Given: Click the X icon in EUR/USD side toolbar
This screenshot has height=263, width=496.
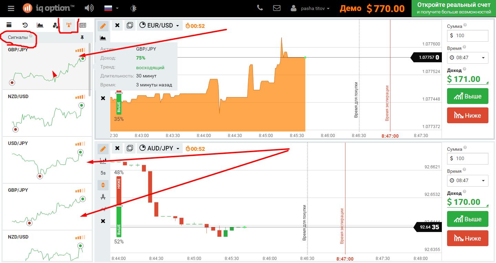Looking at the screenshot, I should pos(103,98).
